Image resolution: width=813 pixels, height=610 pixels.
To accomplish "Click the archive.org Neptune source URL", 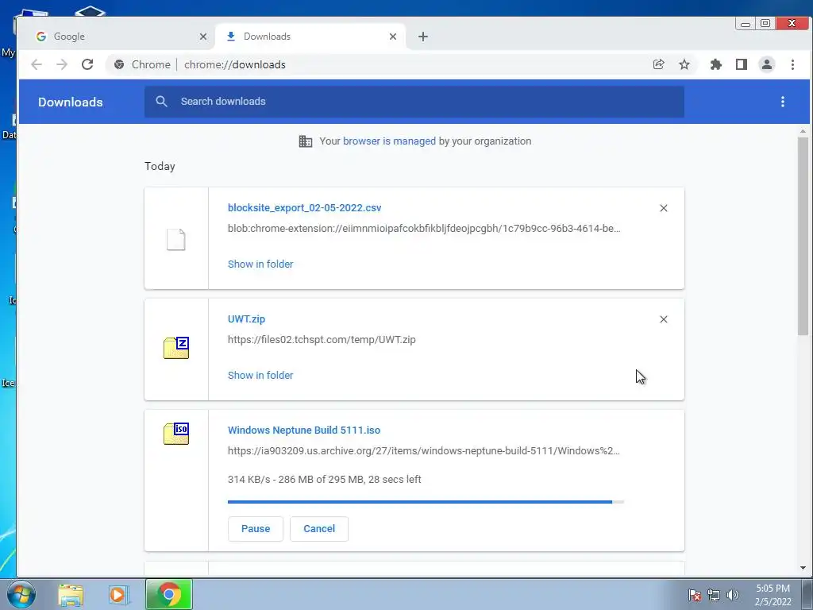I will [x=424, y=451].
